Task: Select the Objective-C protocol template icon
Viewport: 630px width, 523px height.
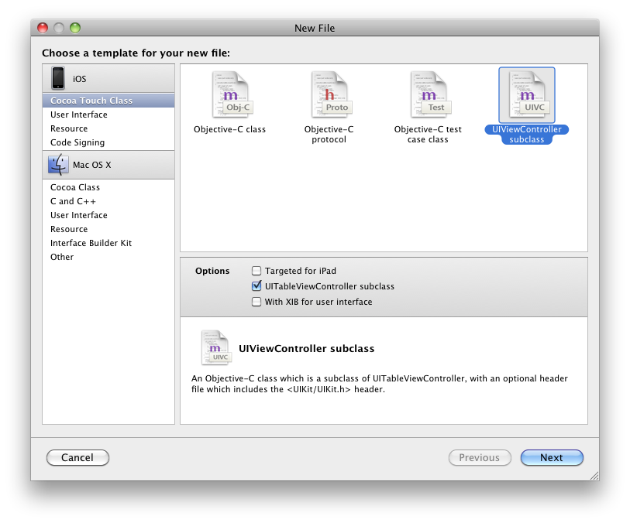Action: click(330, 94)
